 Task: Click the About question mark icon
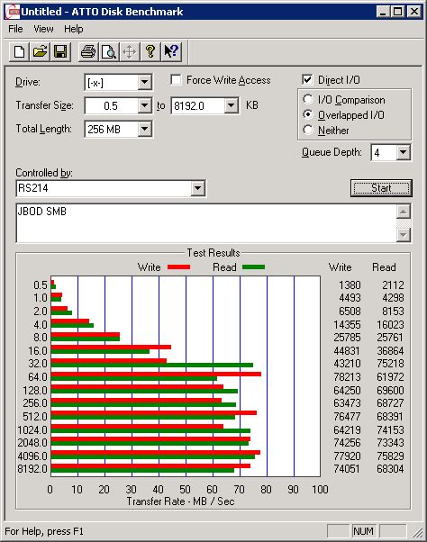click(x=150, y=52)
